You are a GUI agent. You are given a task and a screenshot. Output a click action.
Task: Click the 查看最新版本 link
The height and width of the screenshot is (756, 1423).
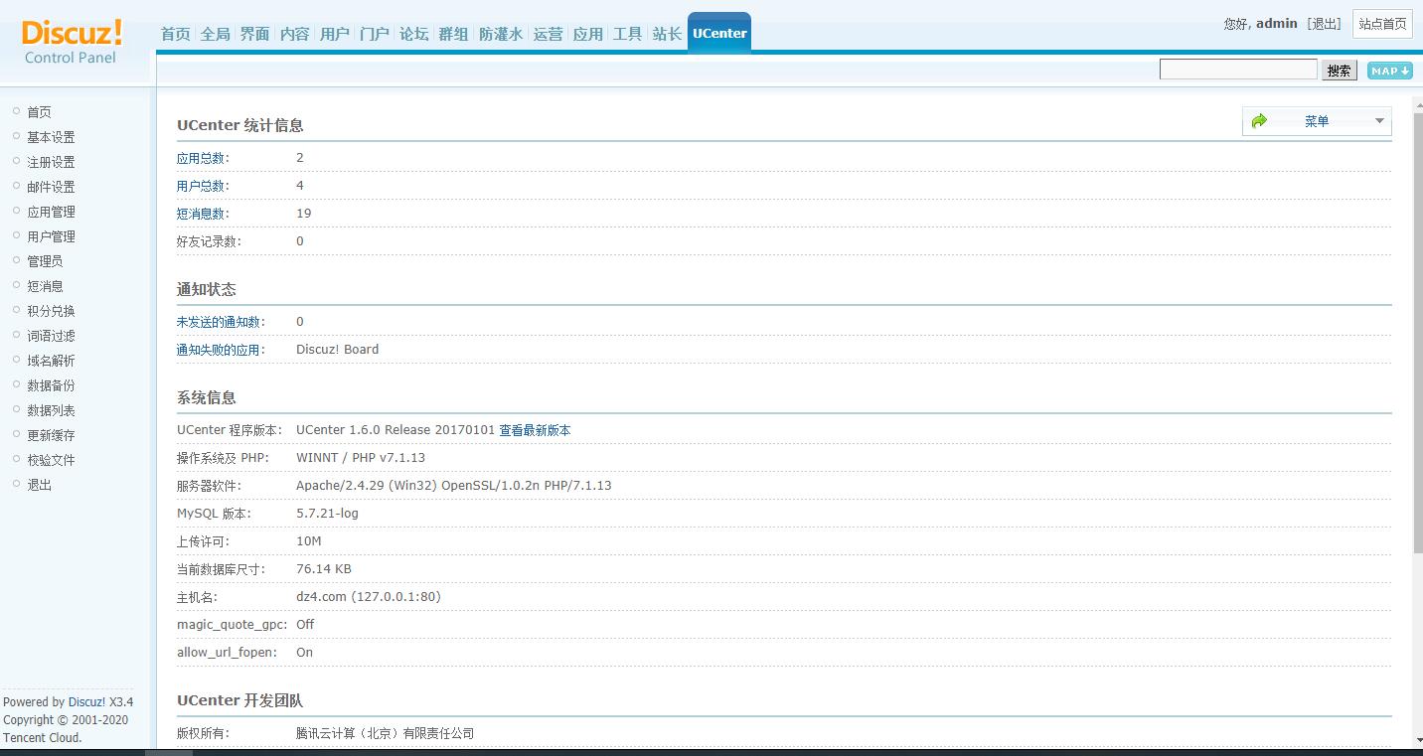point(535,430)
